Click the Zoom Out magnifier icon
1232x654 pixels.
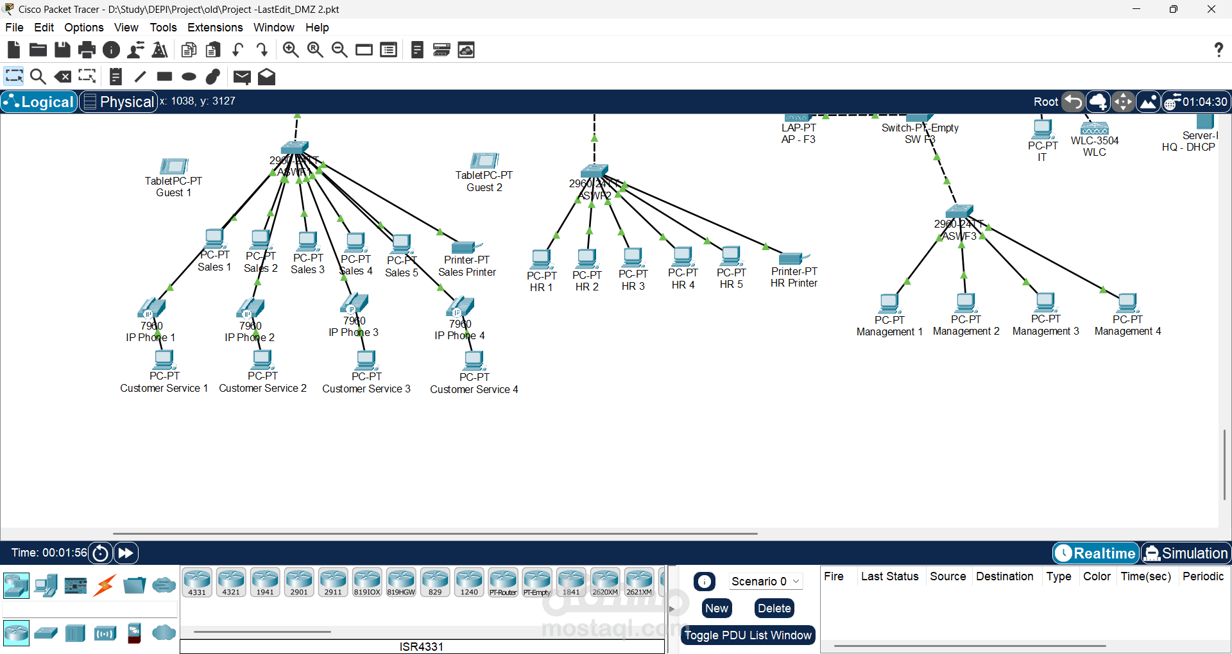339,50
